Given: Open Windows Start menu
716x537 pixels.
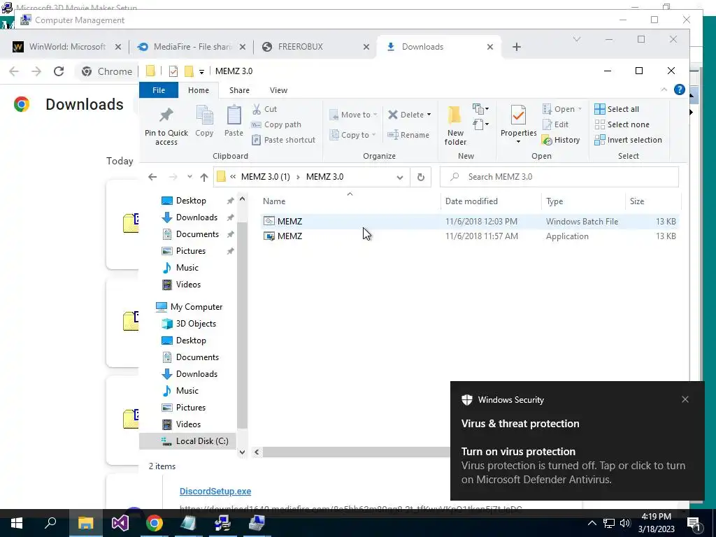Looking at the screenshot, I should pos(17,523).
